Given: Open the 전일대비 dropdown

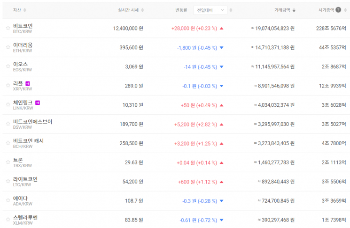Looking at the screenshot, I should click(210, 10).
